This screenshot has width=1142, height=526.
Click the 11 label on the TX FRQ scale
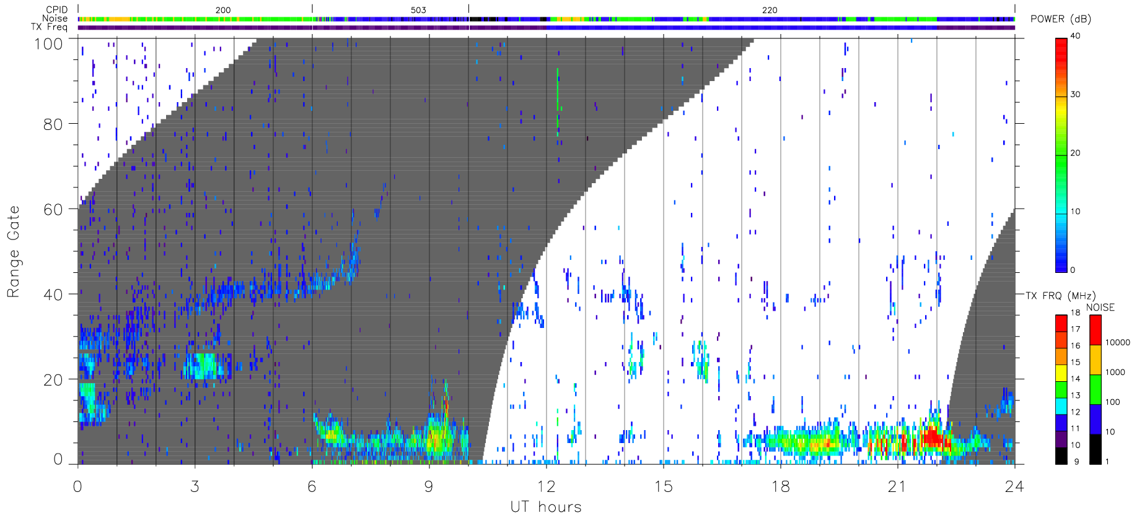click(x=1075, y=428)
